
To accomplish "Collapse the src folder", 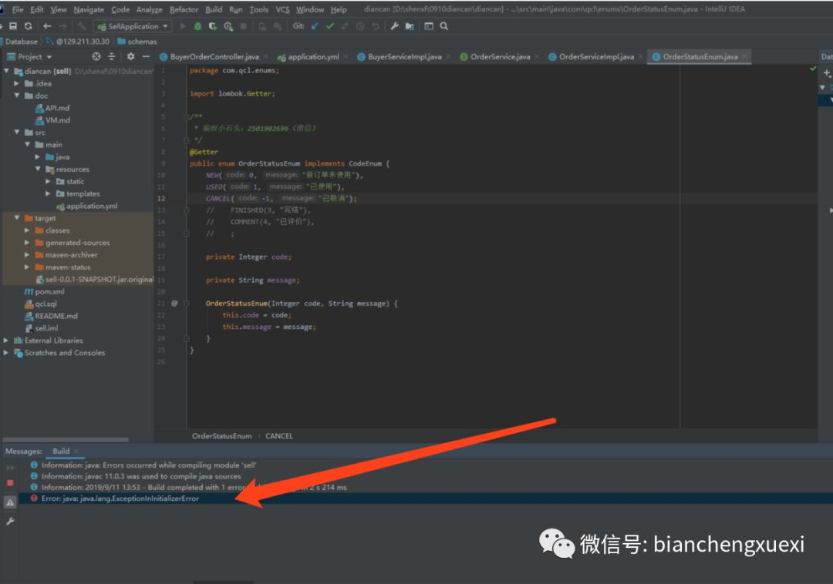I will 16,132.
